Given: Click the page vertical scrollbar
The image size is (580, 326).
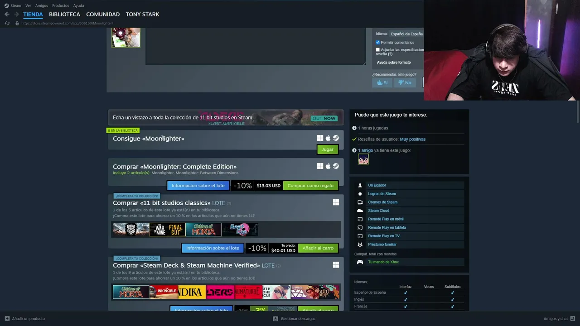Looking at the screenshot, I should [x=578, y=111].
